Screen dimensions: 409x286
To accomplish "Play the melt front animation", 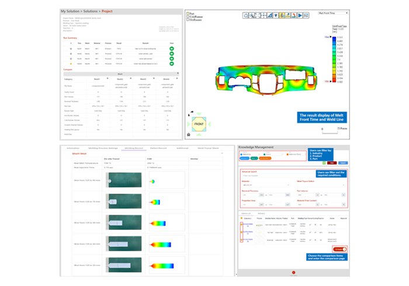I will 300,16.
